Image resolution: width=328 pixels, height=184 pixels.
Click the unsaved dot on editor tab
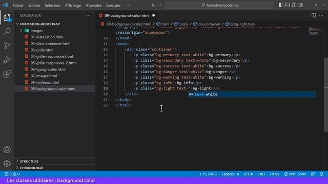coord(154,15)
